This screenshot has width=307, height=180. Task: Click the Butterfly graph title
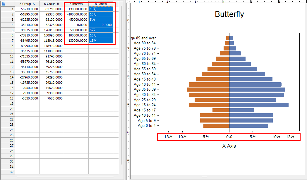pos(229,14)
